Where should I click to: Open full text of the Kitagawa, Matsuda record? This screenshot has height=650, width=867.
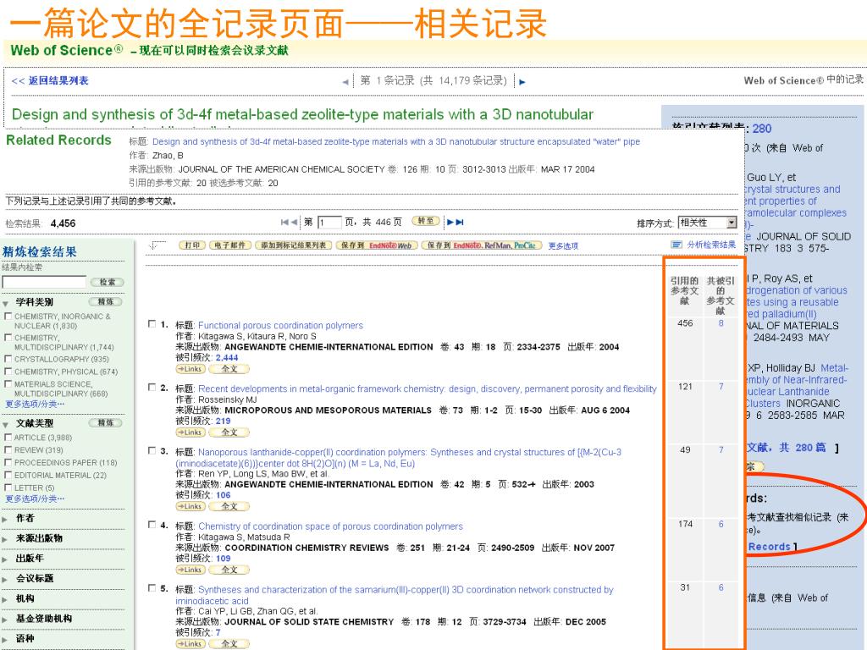[x=229, y=570]
